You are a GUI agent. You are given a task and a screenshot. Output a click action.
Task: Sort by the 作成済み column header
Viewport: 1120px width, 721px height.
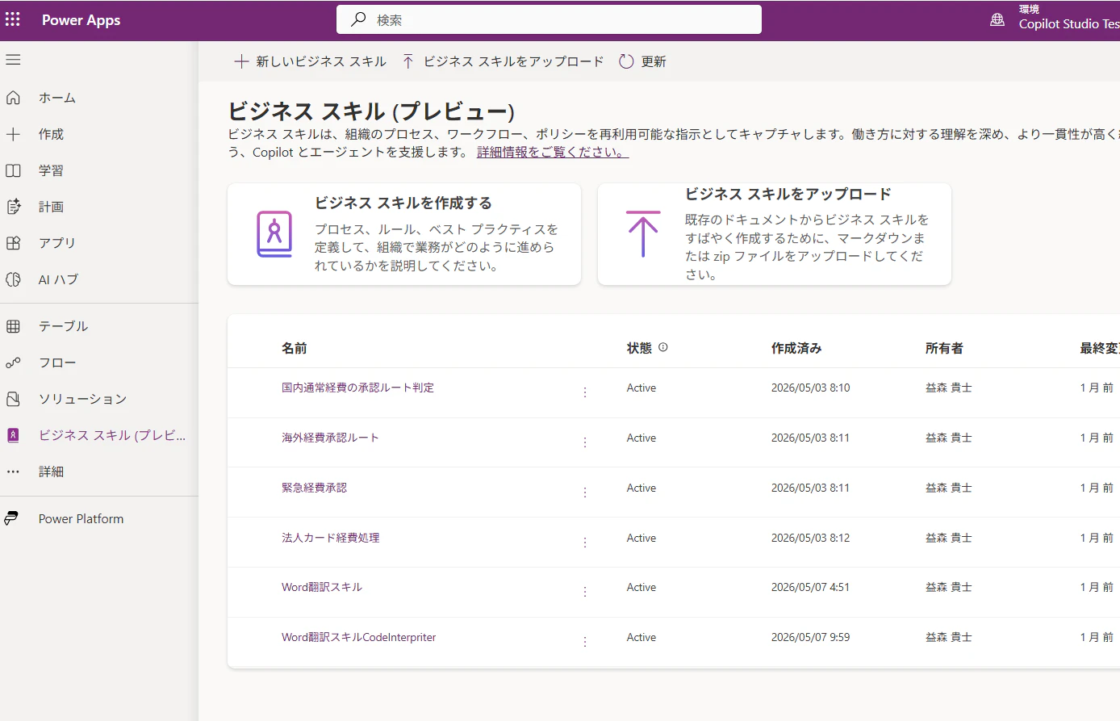click(796, 348)
